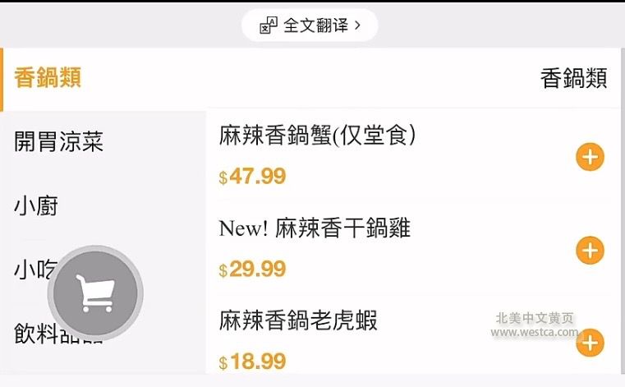The image size is (625, 387).
Task: Open the 麻辣香鍋蟹(仅堂食) dish name
Action: (x=317, y=136)
